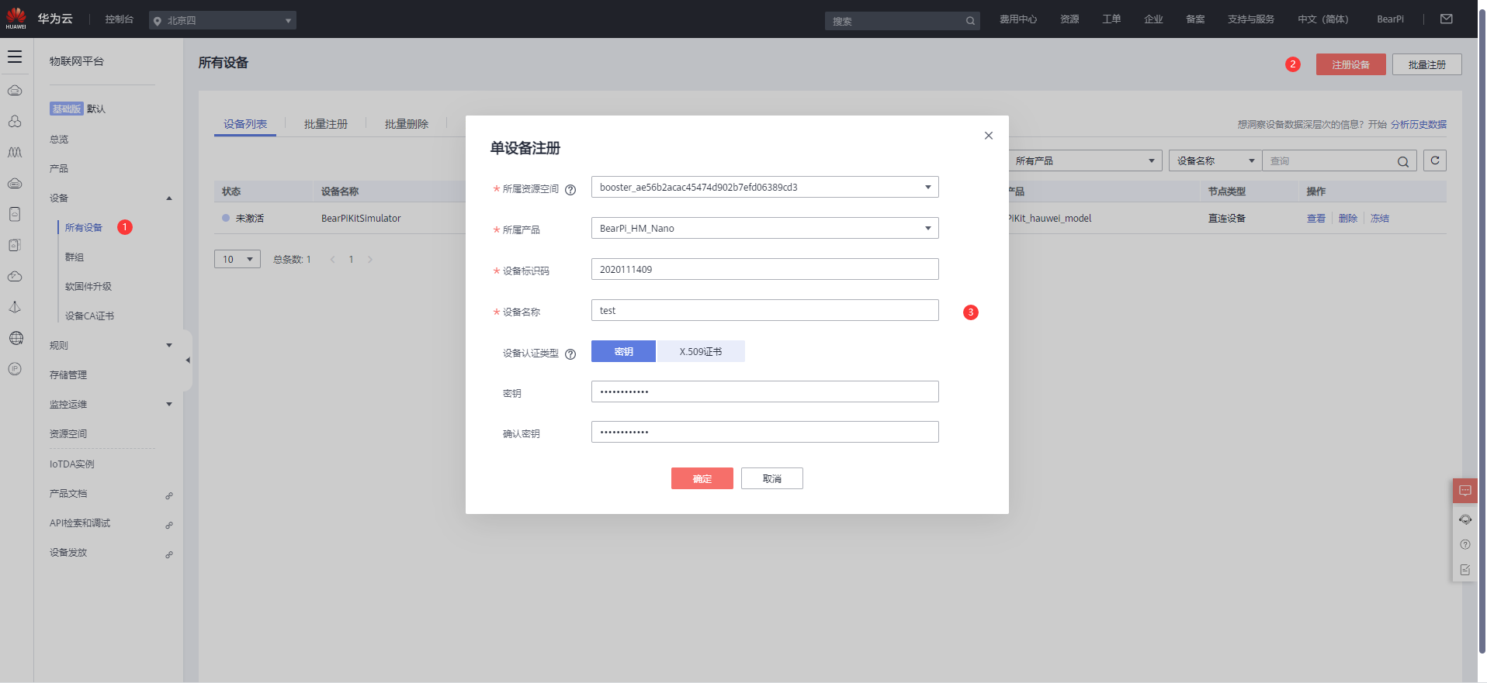Viewport: 1487px width, 683px height.
Task: Click the 确定 button
Action: click(x=702, y=479)
